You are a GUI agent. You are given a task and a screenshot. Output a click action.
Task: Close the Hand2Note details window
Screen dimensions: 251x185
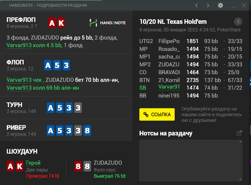coord(244,5)
